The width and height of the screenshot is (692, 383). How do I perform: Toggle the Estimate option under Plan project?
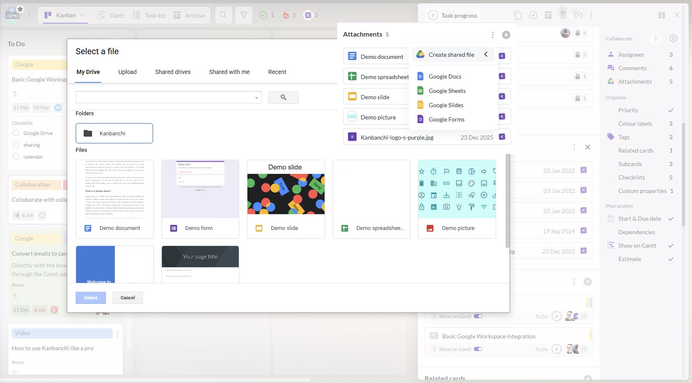coord(670,259)
